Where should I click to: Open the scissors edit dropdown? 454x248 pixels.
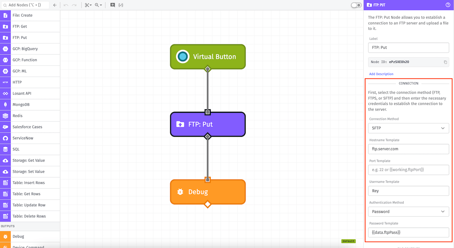tap(88, 5)
